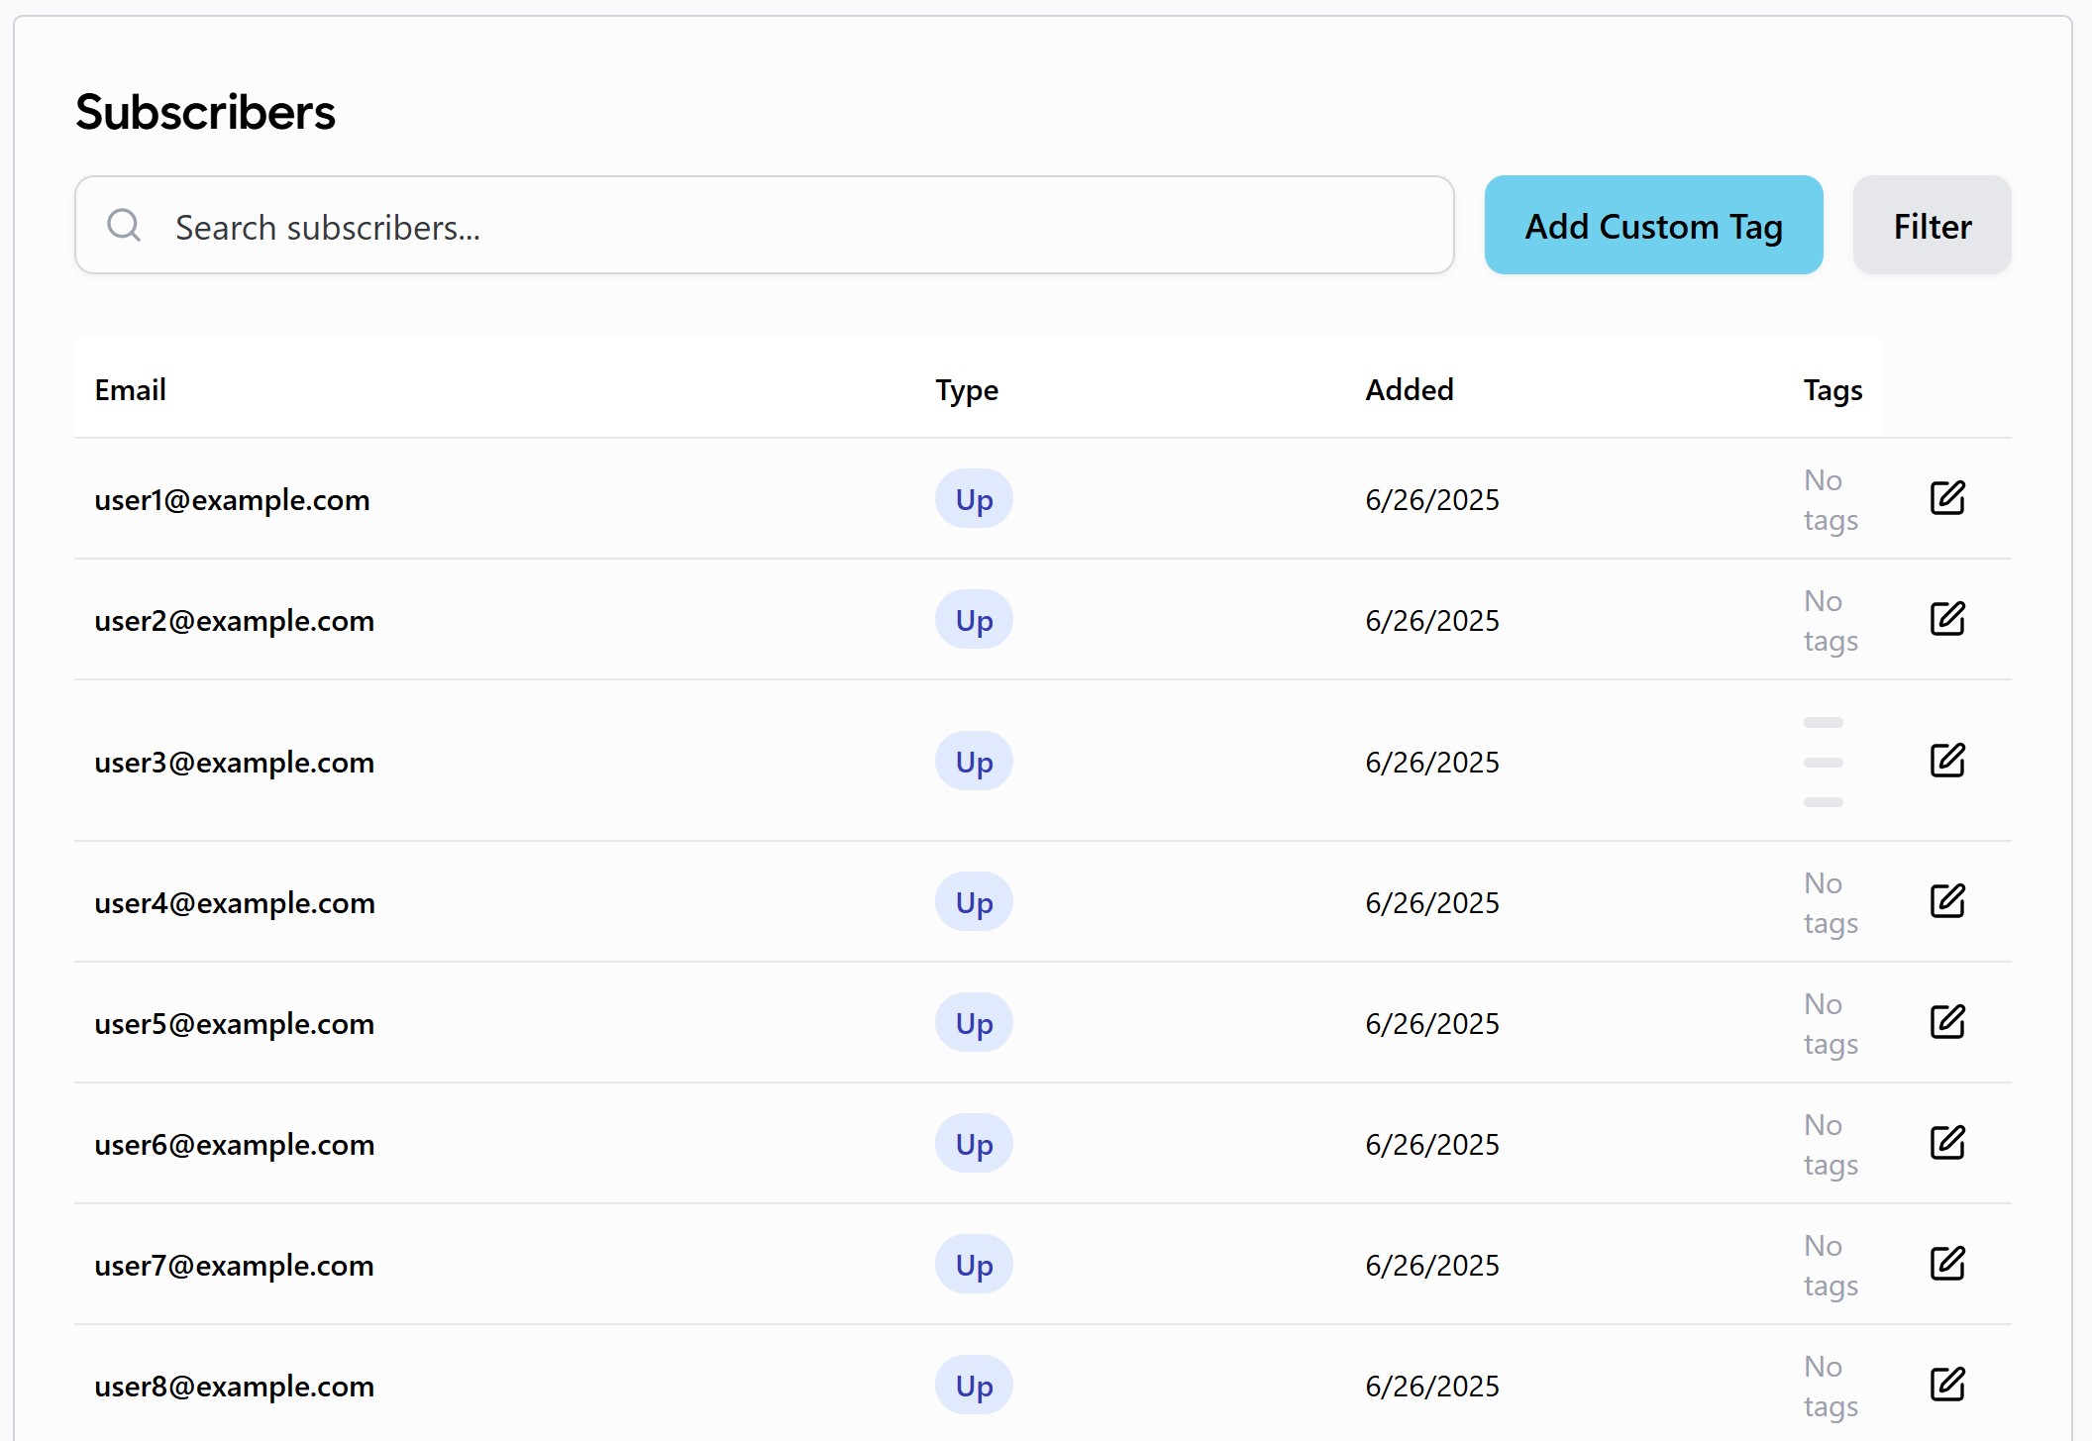Click Up type badge for user8
This screenshot has width=2092, height=1441.
pos(974,1386)
